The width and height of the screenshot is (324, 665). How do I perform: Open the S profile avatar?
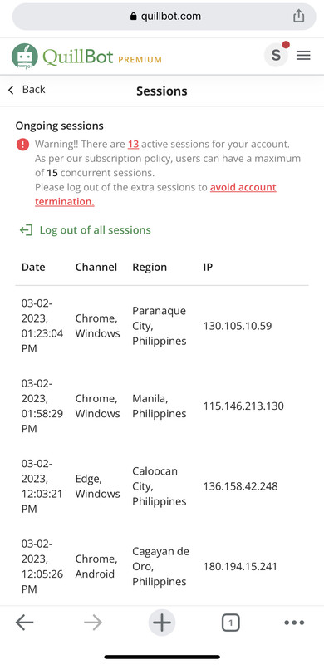[x=276, y=55]
